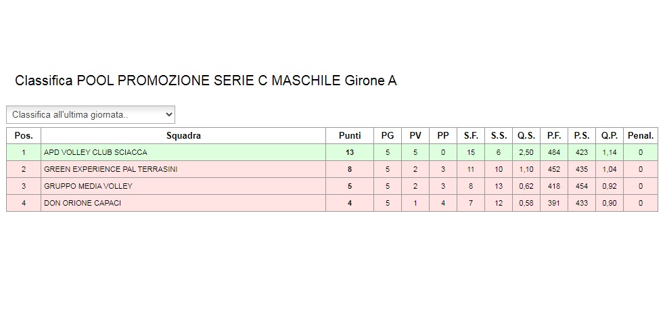Click Sciacca's 13 points cell
This screenshot has width=665, height=322.
coord(350,152)
